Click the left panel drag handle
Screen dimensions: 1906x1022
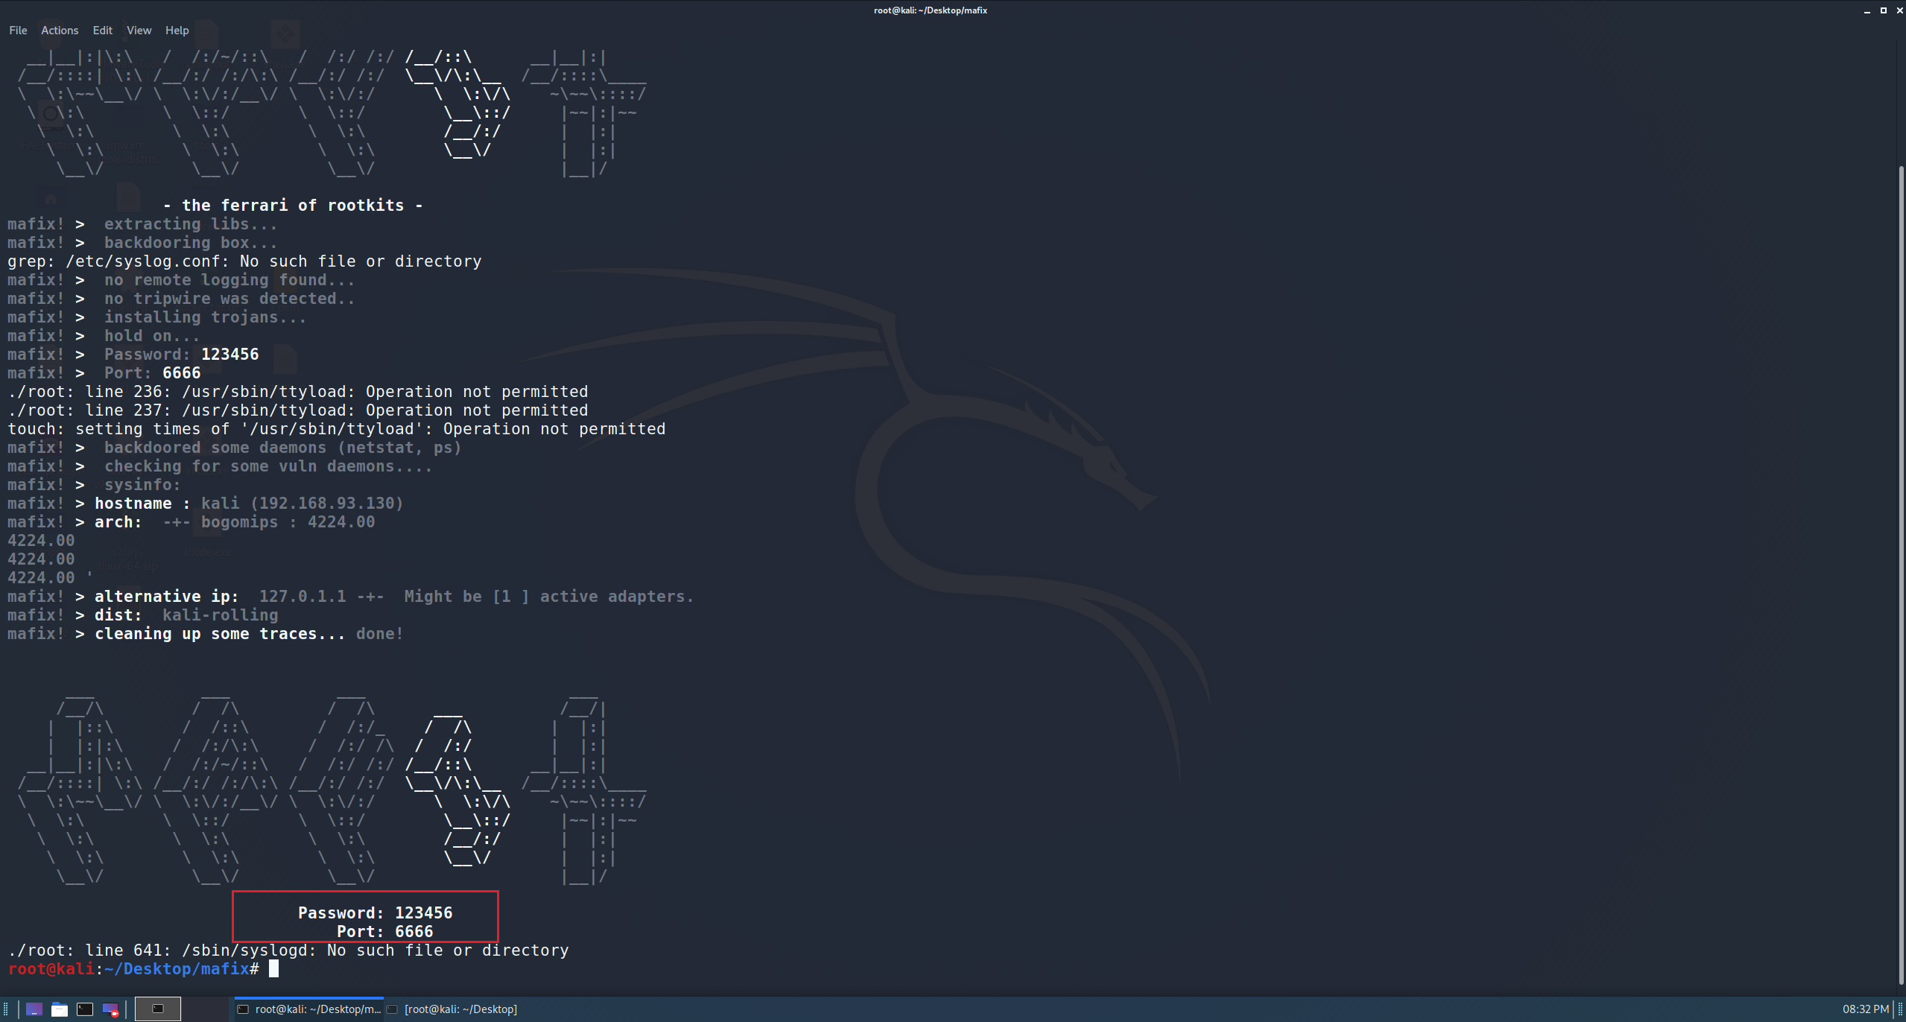click(6, 1009)
